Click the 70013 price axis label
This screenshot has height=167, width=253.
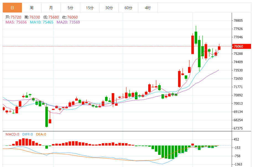click(238, 103)
